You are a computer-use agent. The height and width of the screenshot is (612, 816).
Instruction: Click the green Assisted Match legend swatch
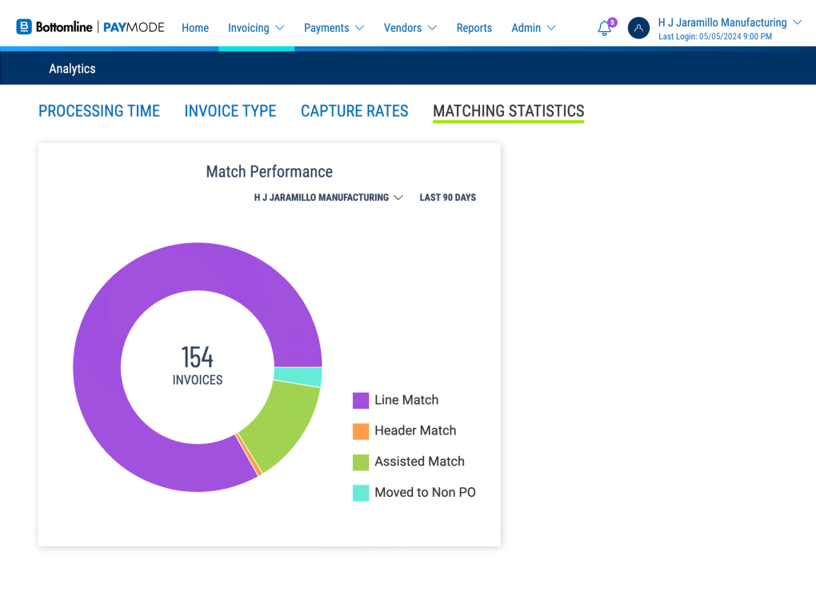(361, 462)
